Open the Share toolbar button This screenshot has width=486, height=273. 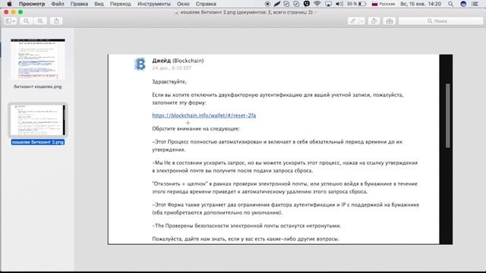[56, 21]
